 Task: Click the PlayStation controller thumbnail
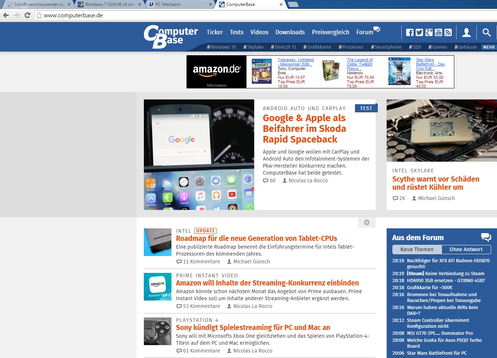tap(157, 331)
